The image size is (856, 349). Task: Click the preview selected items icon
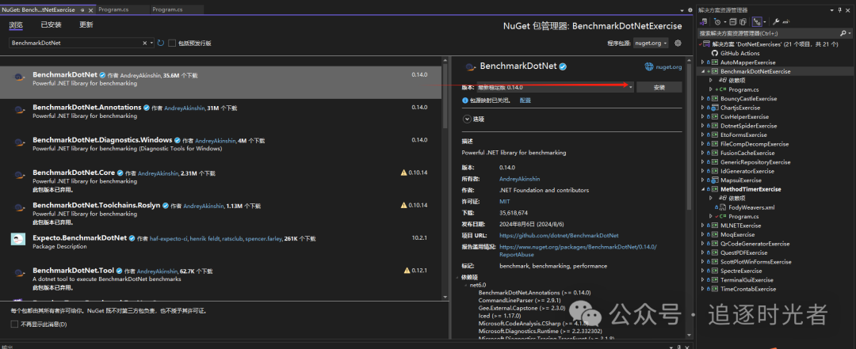[x=785, y=22]
